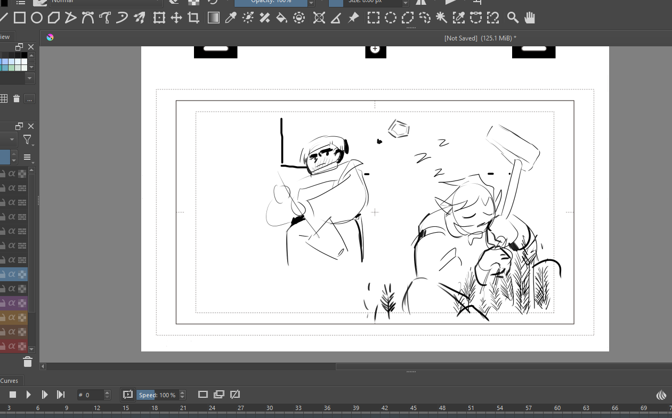Viewport: 672px width, 418px height.
Task: Select the Pan hand tool
Action: [x=530, y=18]
